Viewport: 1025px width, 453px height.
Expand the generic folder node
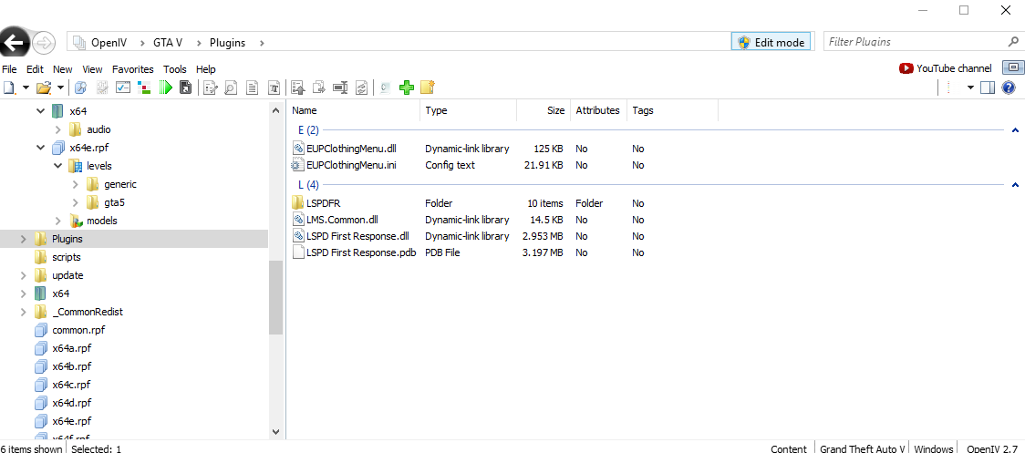(x=76, y=184)
